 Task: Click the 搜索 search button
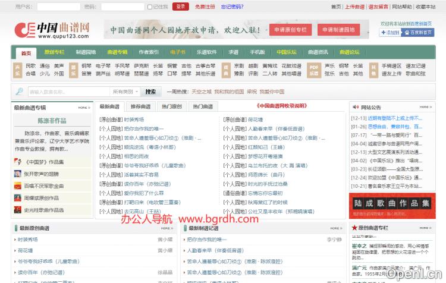click(150, 92)
